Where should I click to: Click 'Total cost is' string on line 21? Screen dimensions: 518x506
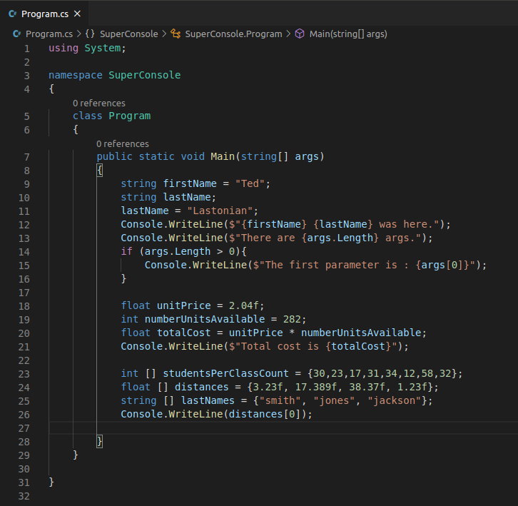click(x=280, y=346)
